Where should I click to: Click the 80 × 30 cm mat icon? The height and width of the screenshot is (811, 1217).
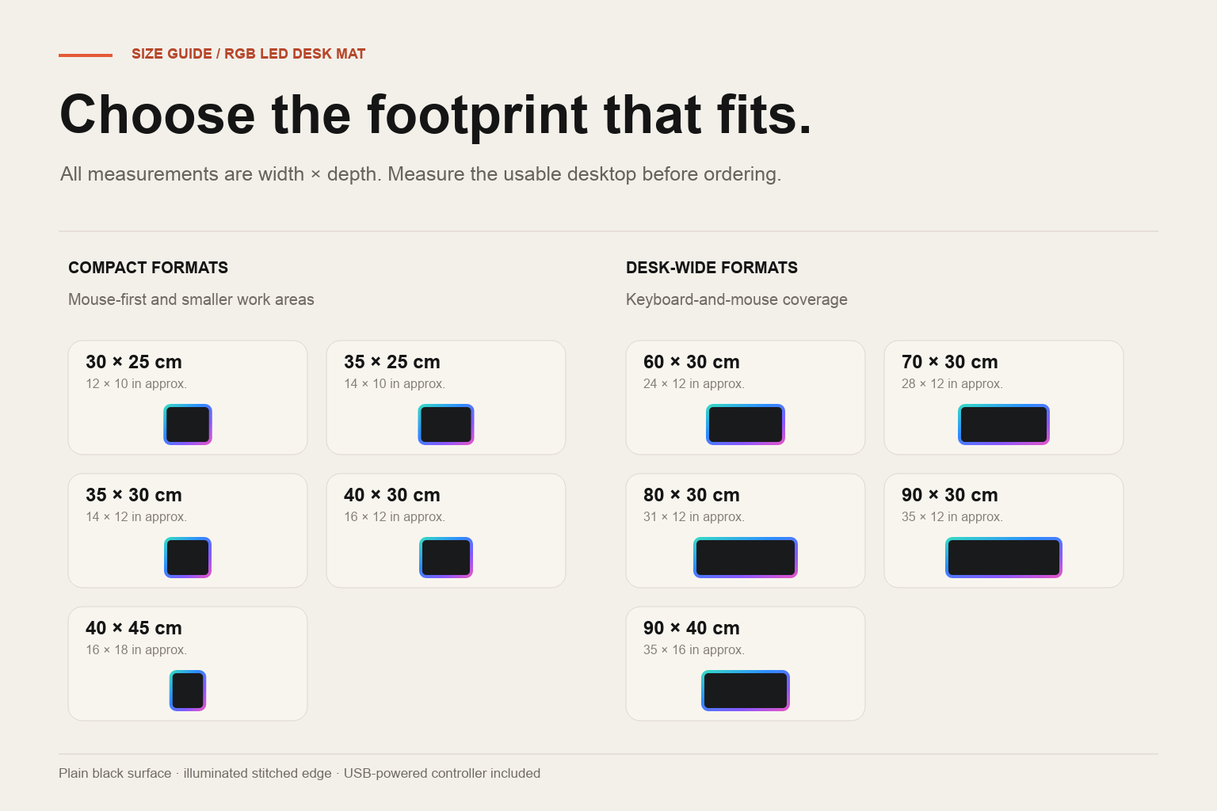746,558
